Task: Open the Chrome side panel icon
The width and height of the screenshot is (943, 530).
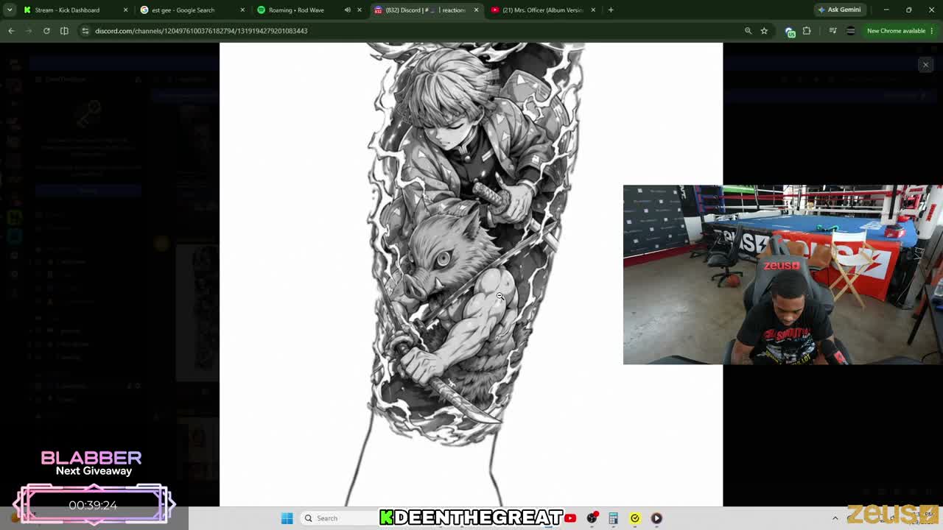Action: click(64, 31)
